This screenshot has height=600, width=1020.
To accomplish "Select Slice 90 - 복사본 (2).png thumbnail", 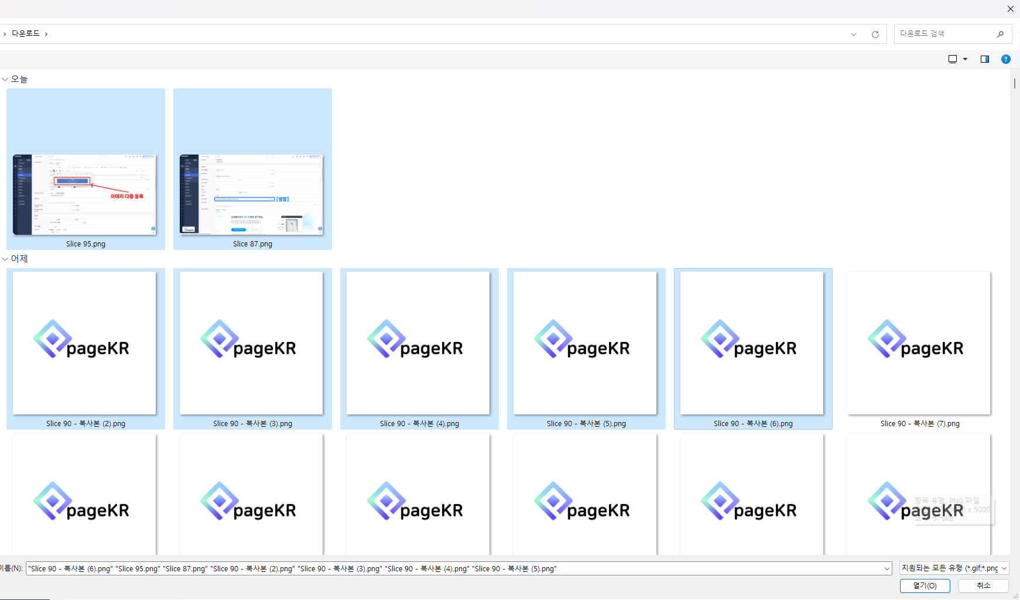I will pos(85,343).
